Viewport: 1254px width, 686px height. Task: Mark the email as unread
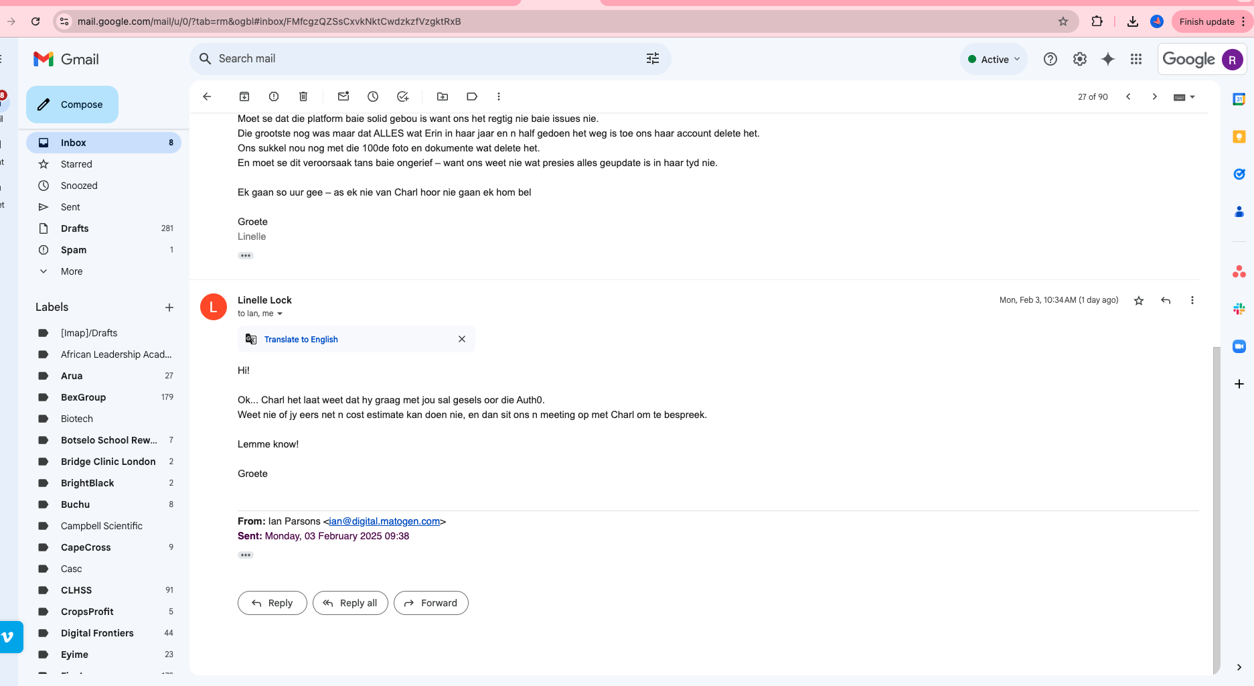tap(343, 96)
